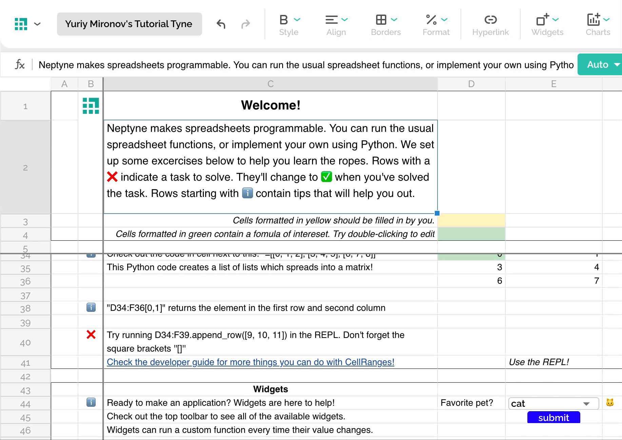The image size is (622, 440).
Task: Expand the Widgets dropdown chevron
Action: click(x=556, y=20)
